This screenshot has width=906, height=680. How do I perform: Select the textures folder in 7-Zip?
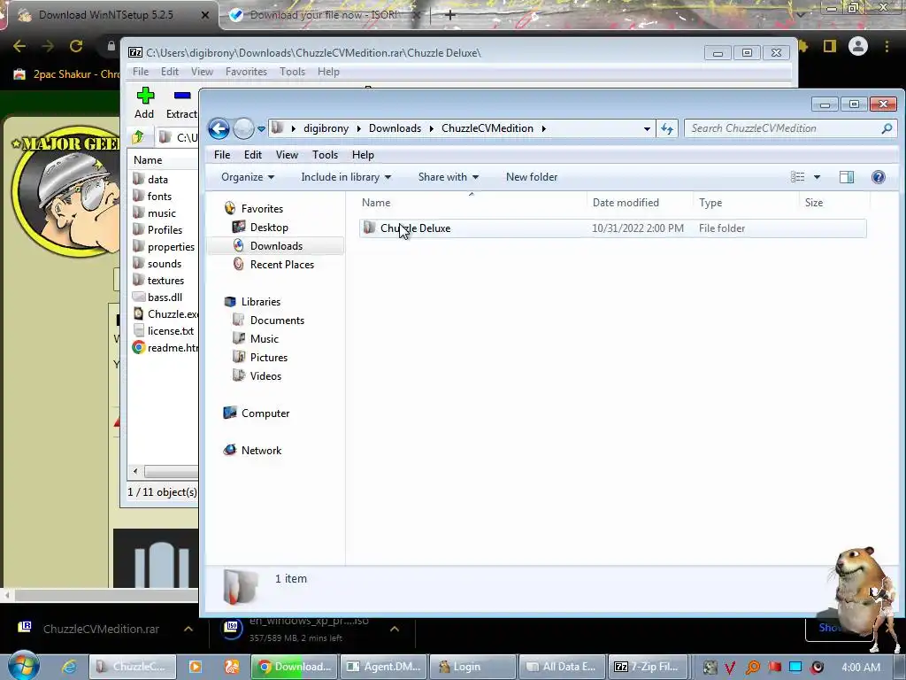coord(165,281)
